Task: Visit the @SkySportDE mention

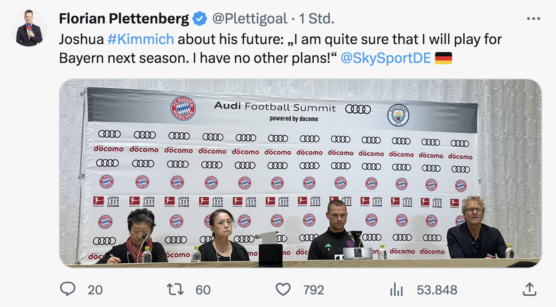Action: click(x=385, y=58)
